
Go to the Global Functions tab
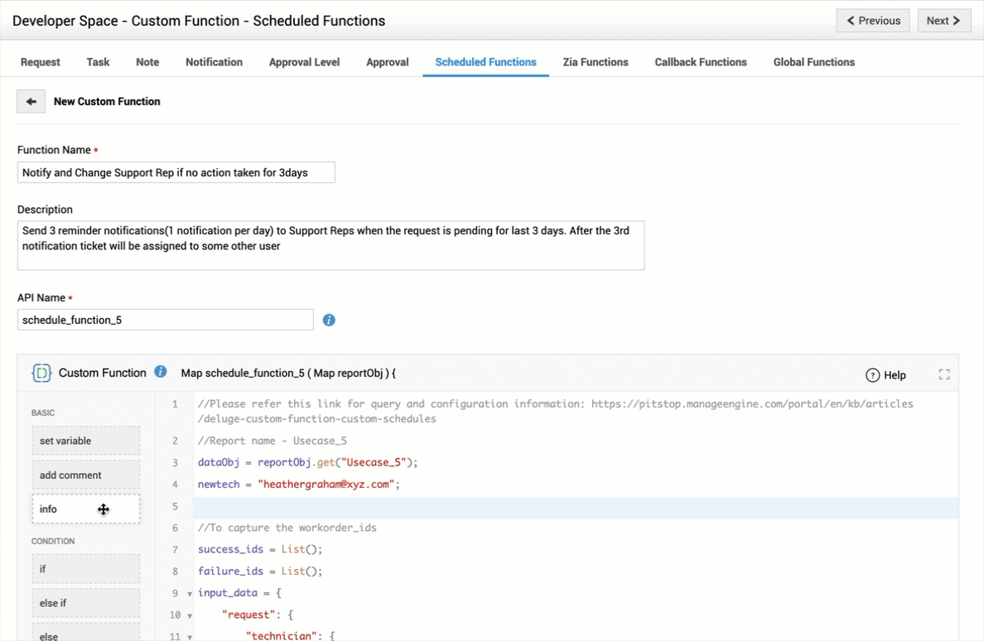813,62
